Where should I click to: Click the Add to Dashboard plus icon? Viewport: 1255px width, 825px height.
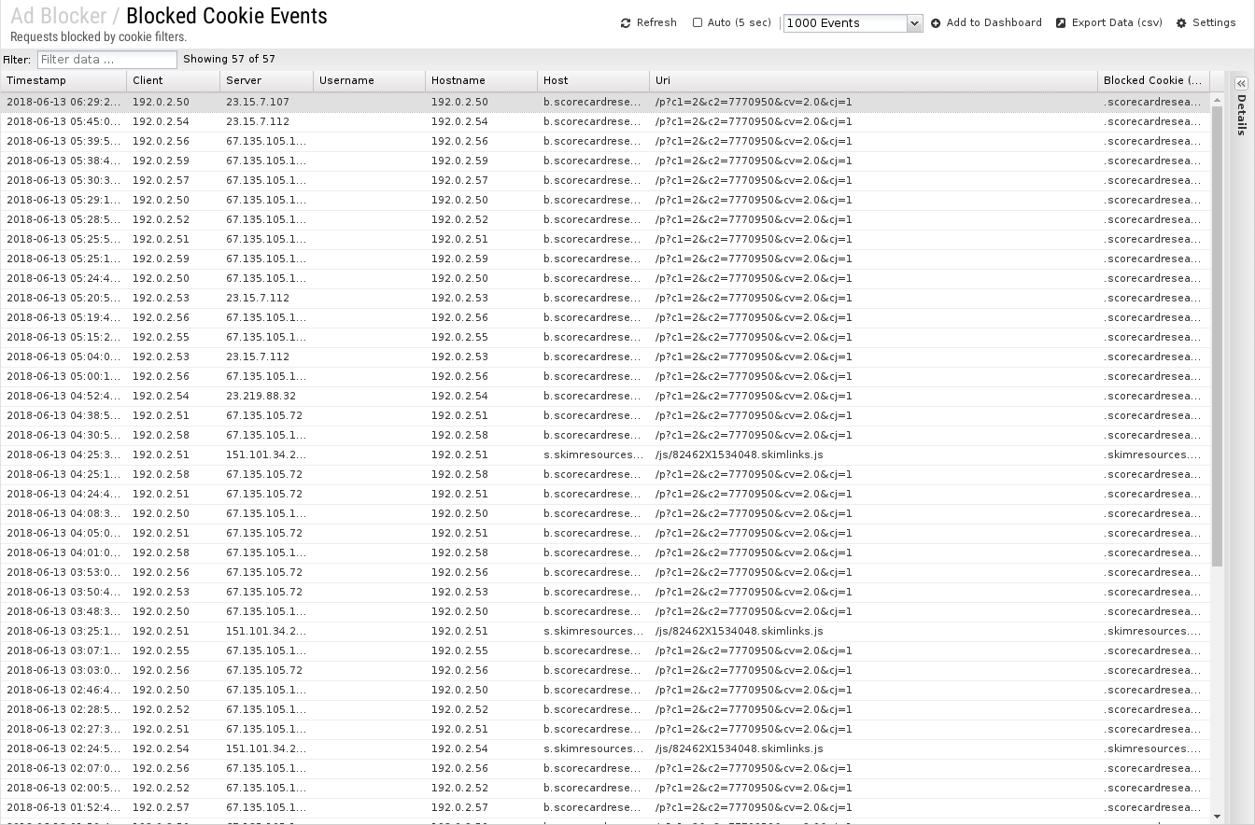click(x=936, y=23)
